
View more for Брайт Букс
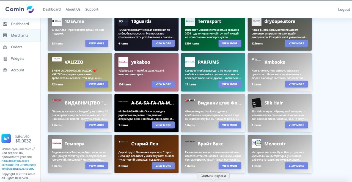(x=230, y=166)
